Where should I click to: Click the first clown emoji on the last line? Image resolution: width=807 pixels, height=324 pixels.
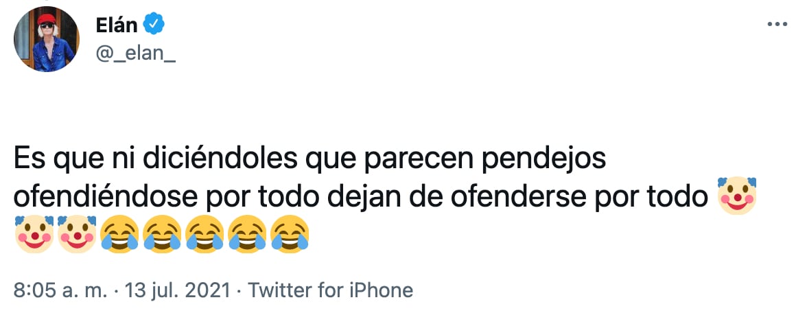34,233
